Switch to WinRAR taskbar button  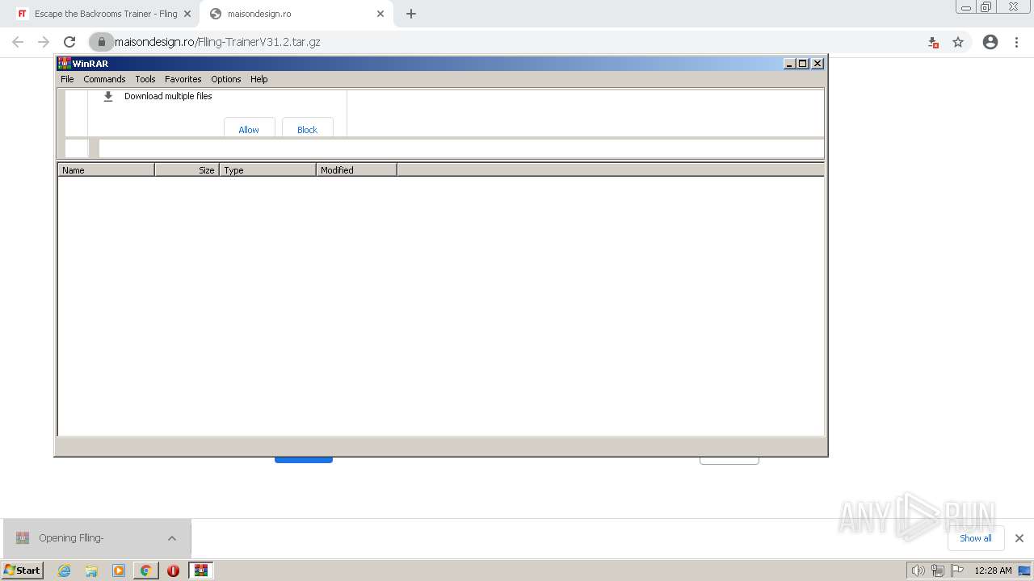(x=201, y=571)
